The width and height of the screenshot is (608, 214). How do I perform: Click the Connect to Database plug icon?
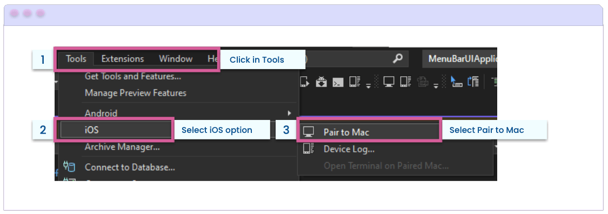69,167
